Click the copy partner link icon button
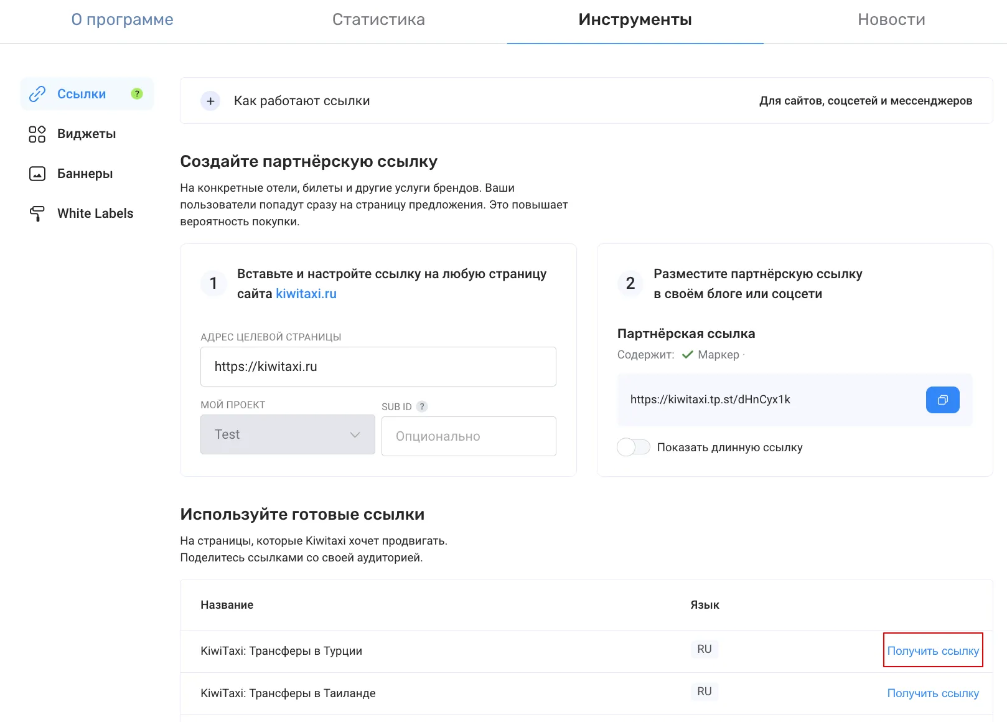The width and height of the screenshot is (1007, 722). click(942, 400)
